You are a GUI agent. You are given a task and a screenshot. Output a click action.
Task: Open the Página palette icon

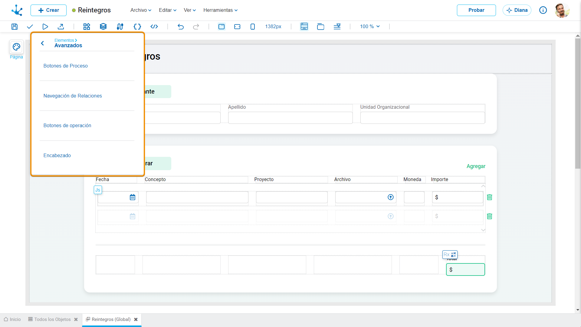(x=16, y=47)
